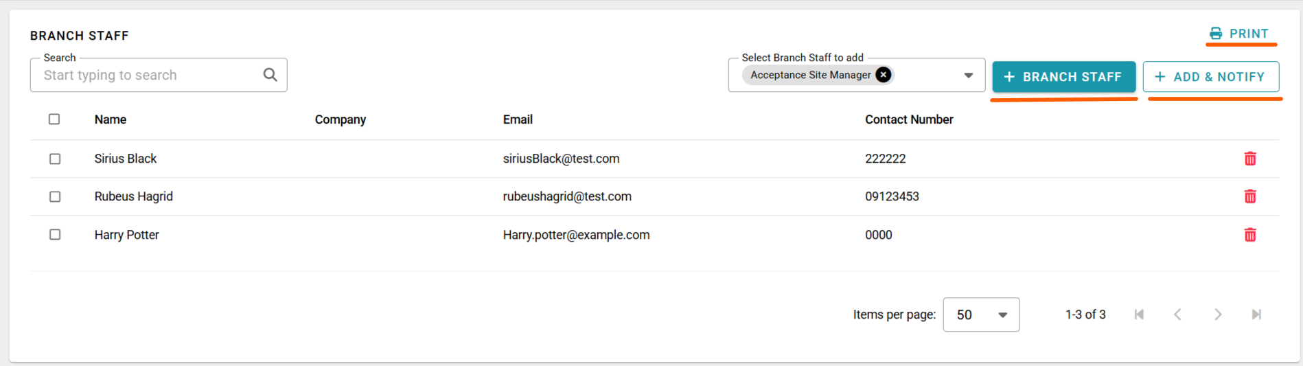Screen dimensions: 1303x366
Task: Delete Sirius Black with trash icon
Action: point(1250,159)
